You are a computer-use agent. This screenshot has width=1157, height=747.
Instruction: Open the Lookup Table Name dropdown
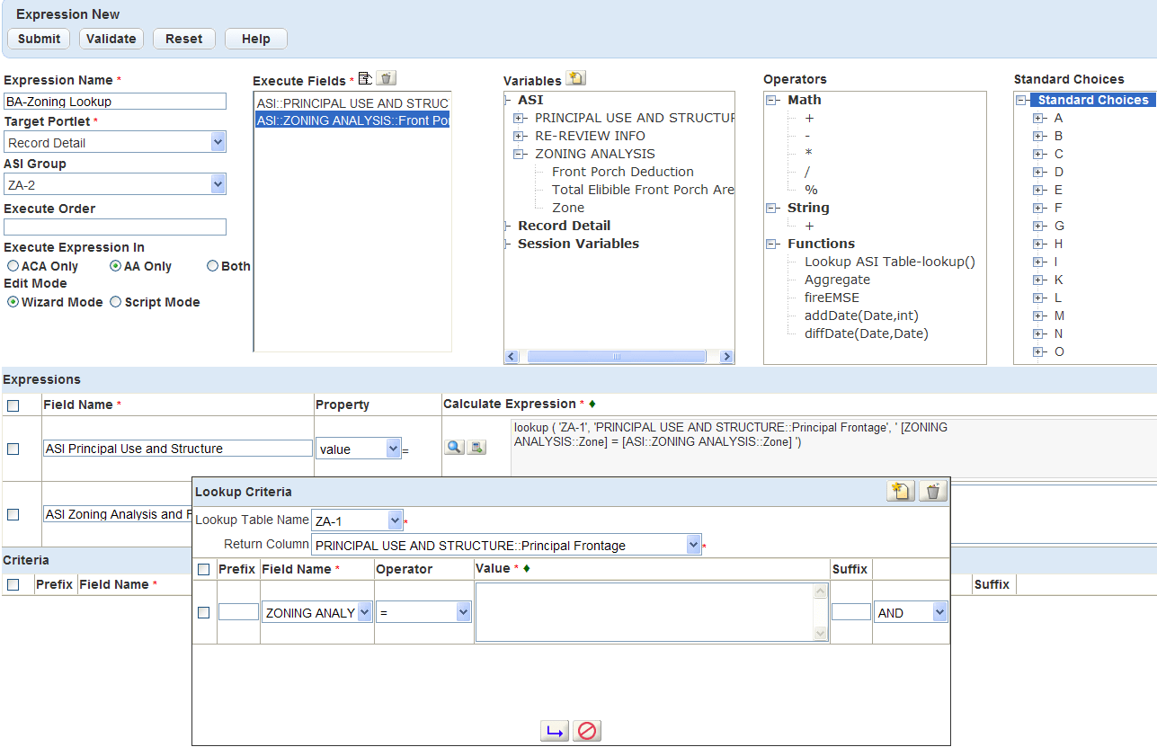pos(395,520)
